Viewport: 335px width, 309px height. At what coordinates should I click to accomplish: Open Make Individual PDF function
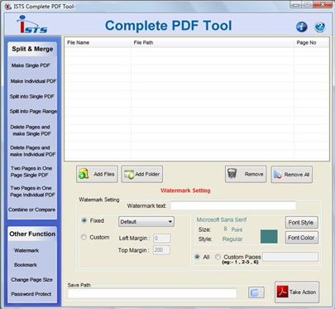(33, 81)
